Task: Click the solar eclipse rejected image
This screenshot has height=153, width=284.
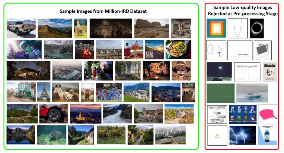Action: [256, 28]
